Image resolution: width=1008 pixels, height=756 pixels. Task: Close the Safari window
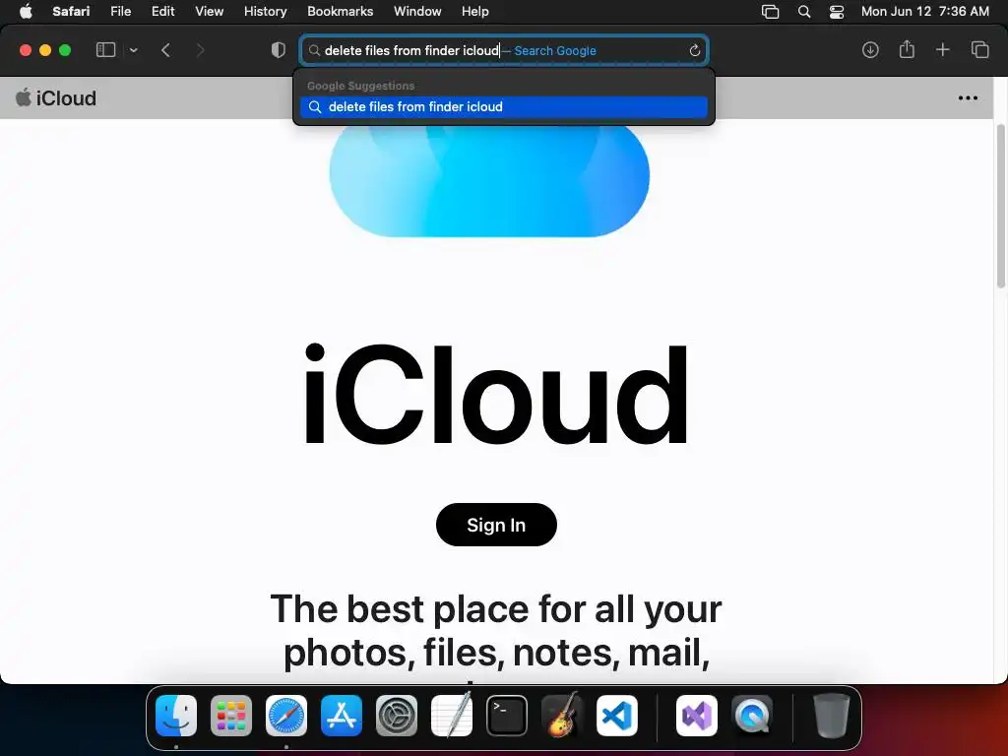[26, 50]
